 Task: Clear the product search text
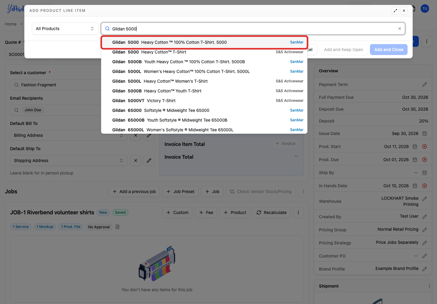click(x=400, y=29)
